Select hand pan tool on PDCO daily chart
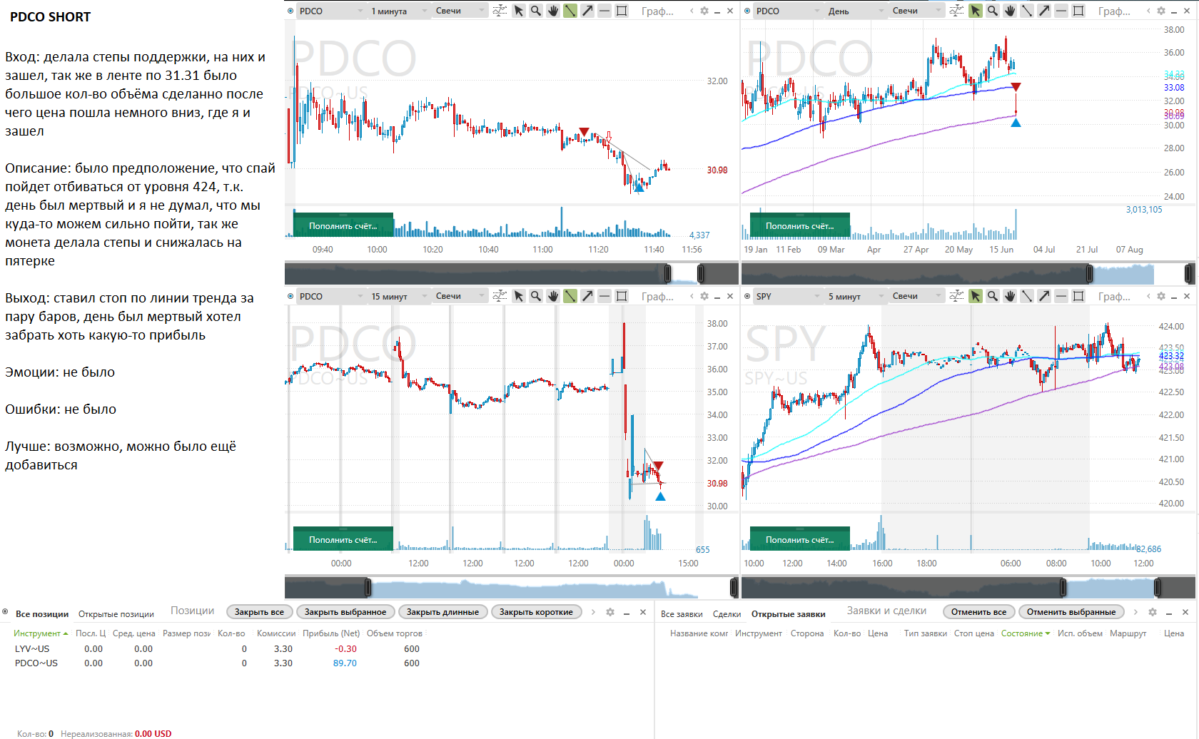Screen dimensions: 1199x739 (x=1010, y=11)
